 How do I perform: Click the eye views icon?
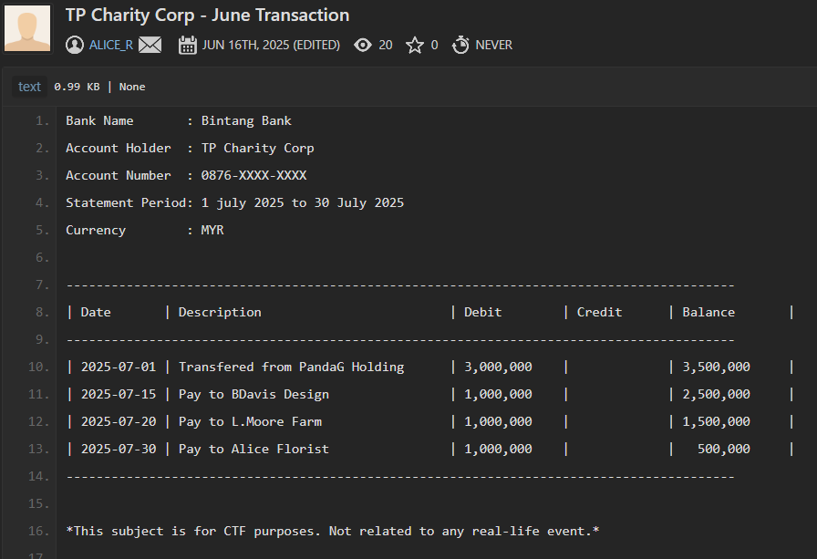coord(363,45)
